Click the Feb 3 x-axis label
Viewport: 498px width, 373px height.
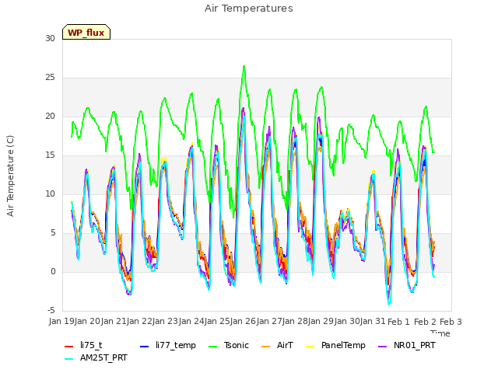pos(451,322)
